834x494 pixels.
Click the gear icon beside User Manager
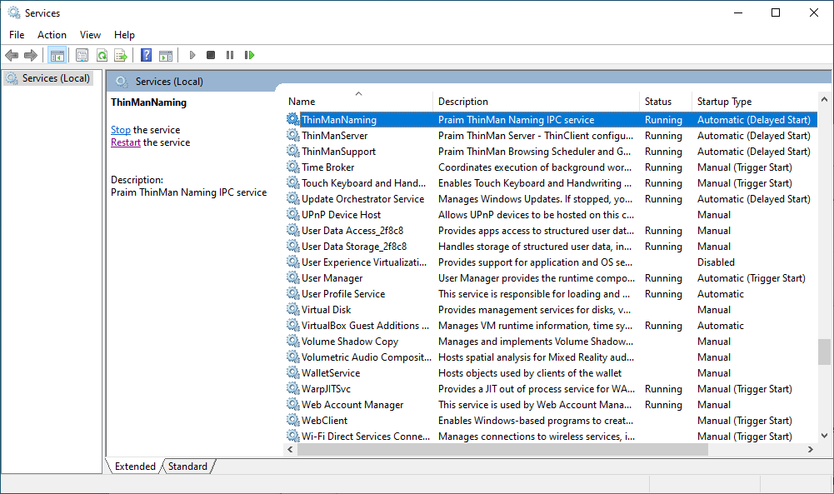click(293, 277)
